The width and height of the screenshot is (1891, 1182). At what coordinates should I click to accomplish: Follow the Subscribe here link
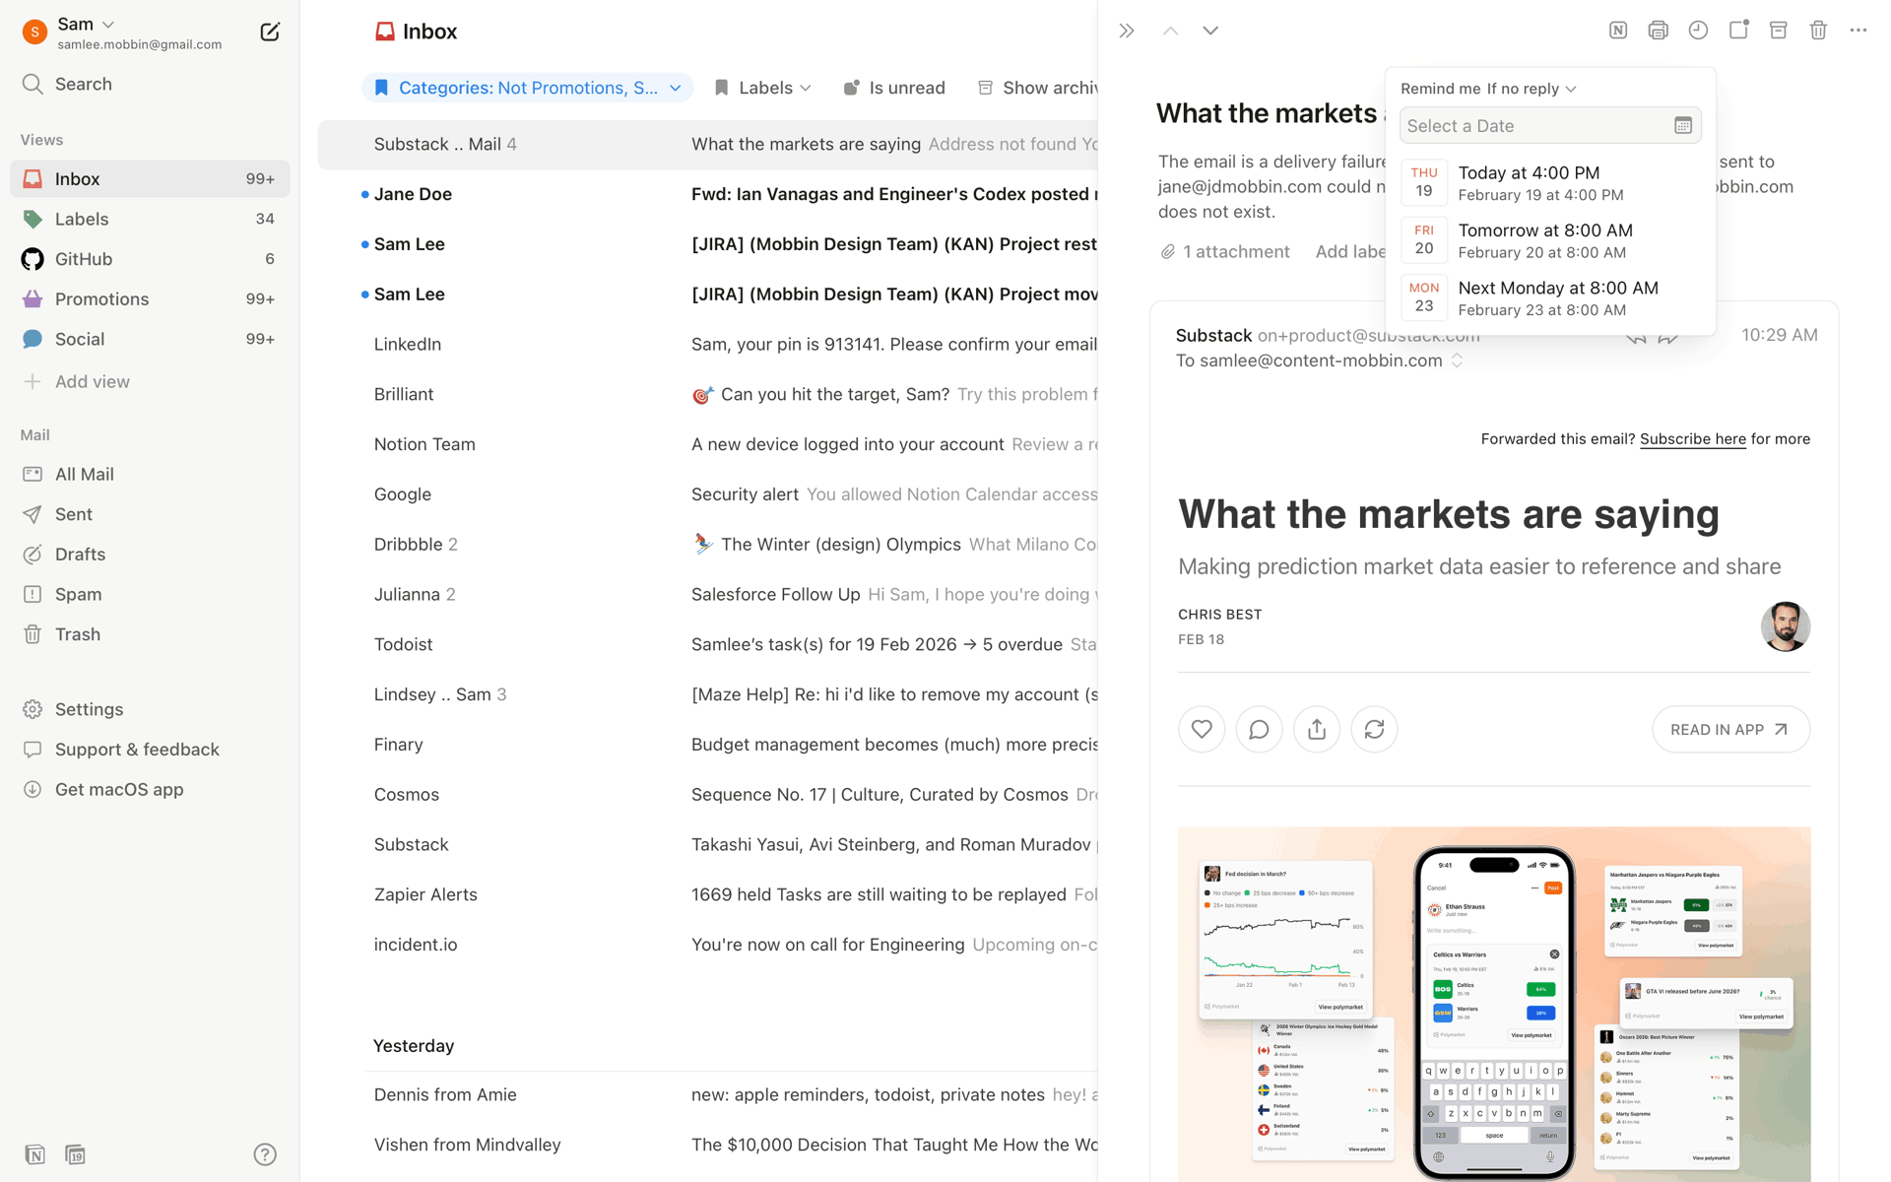click(x=1692, y=439)
